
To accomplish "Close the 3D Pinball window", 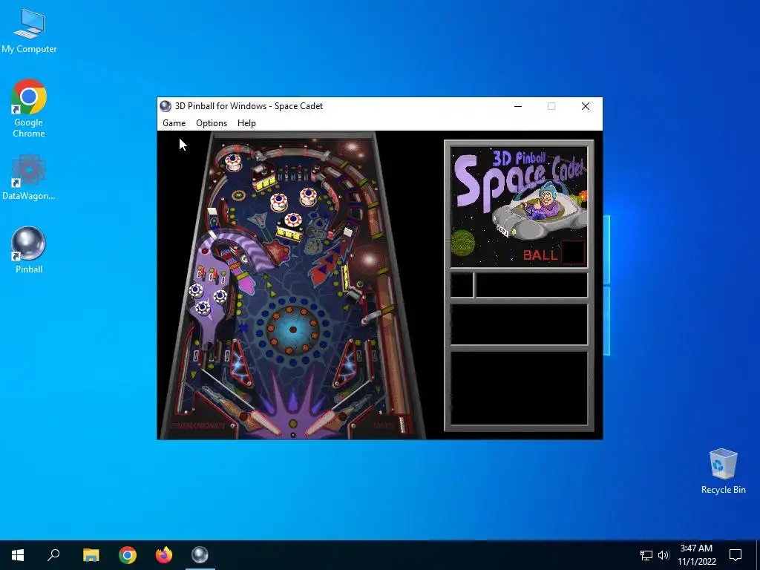I will coord(586,106).
